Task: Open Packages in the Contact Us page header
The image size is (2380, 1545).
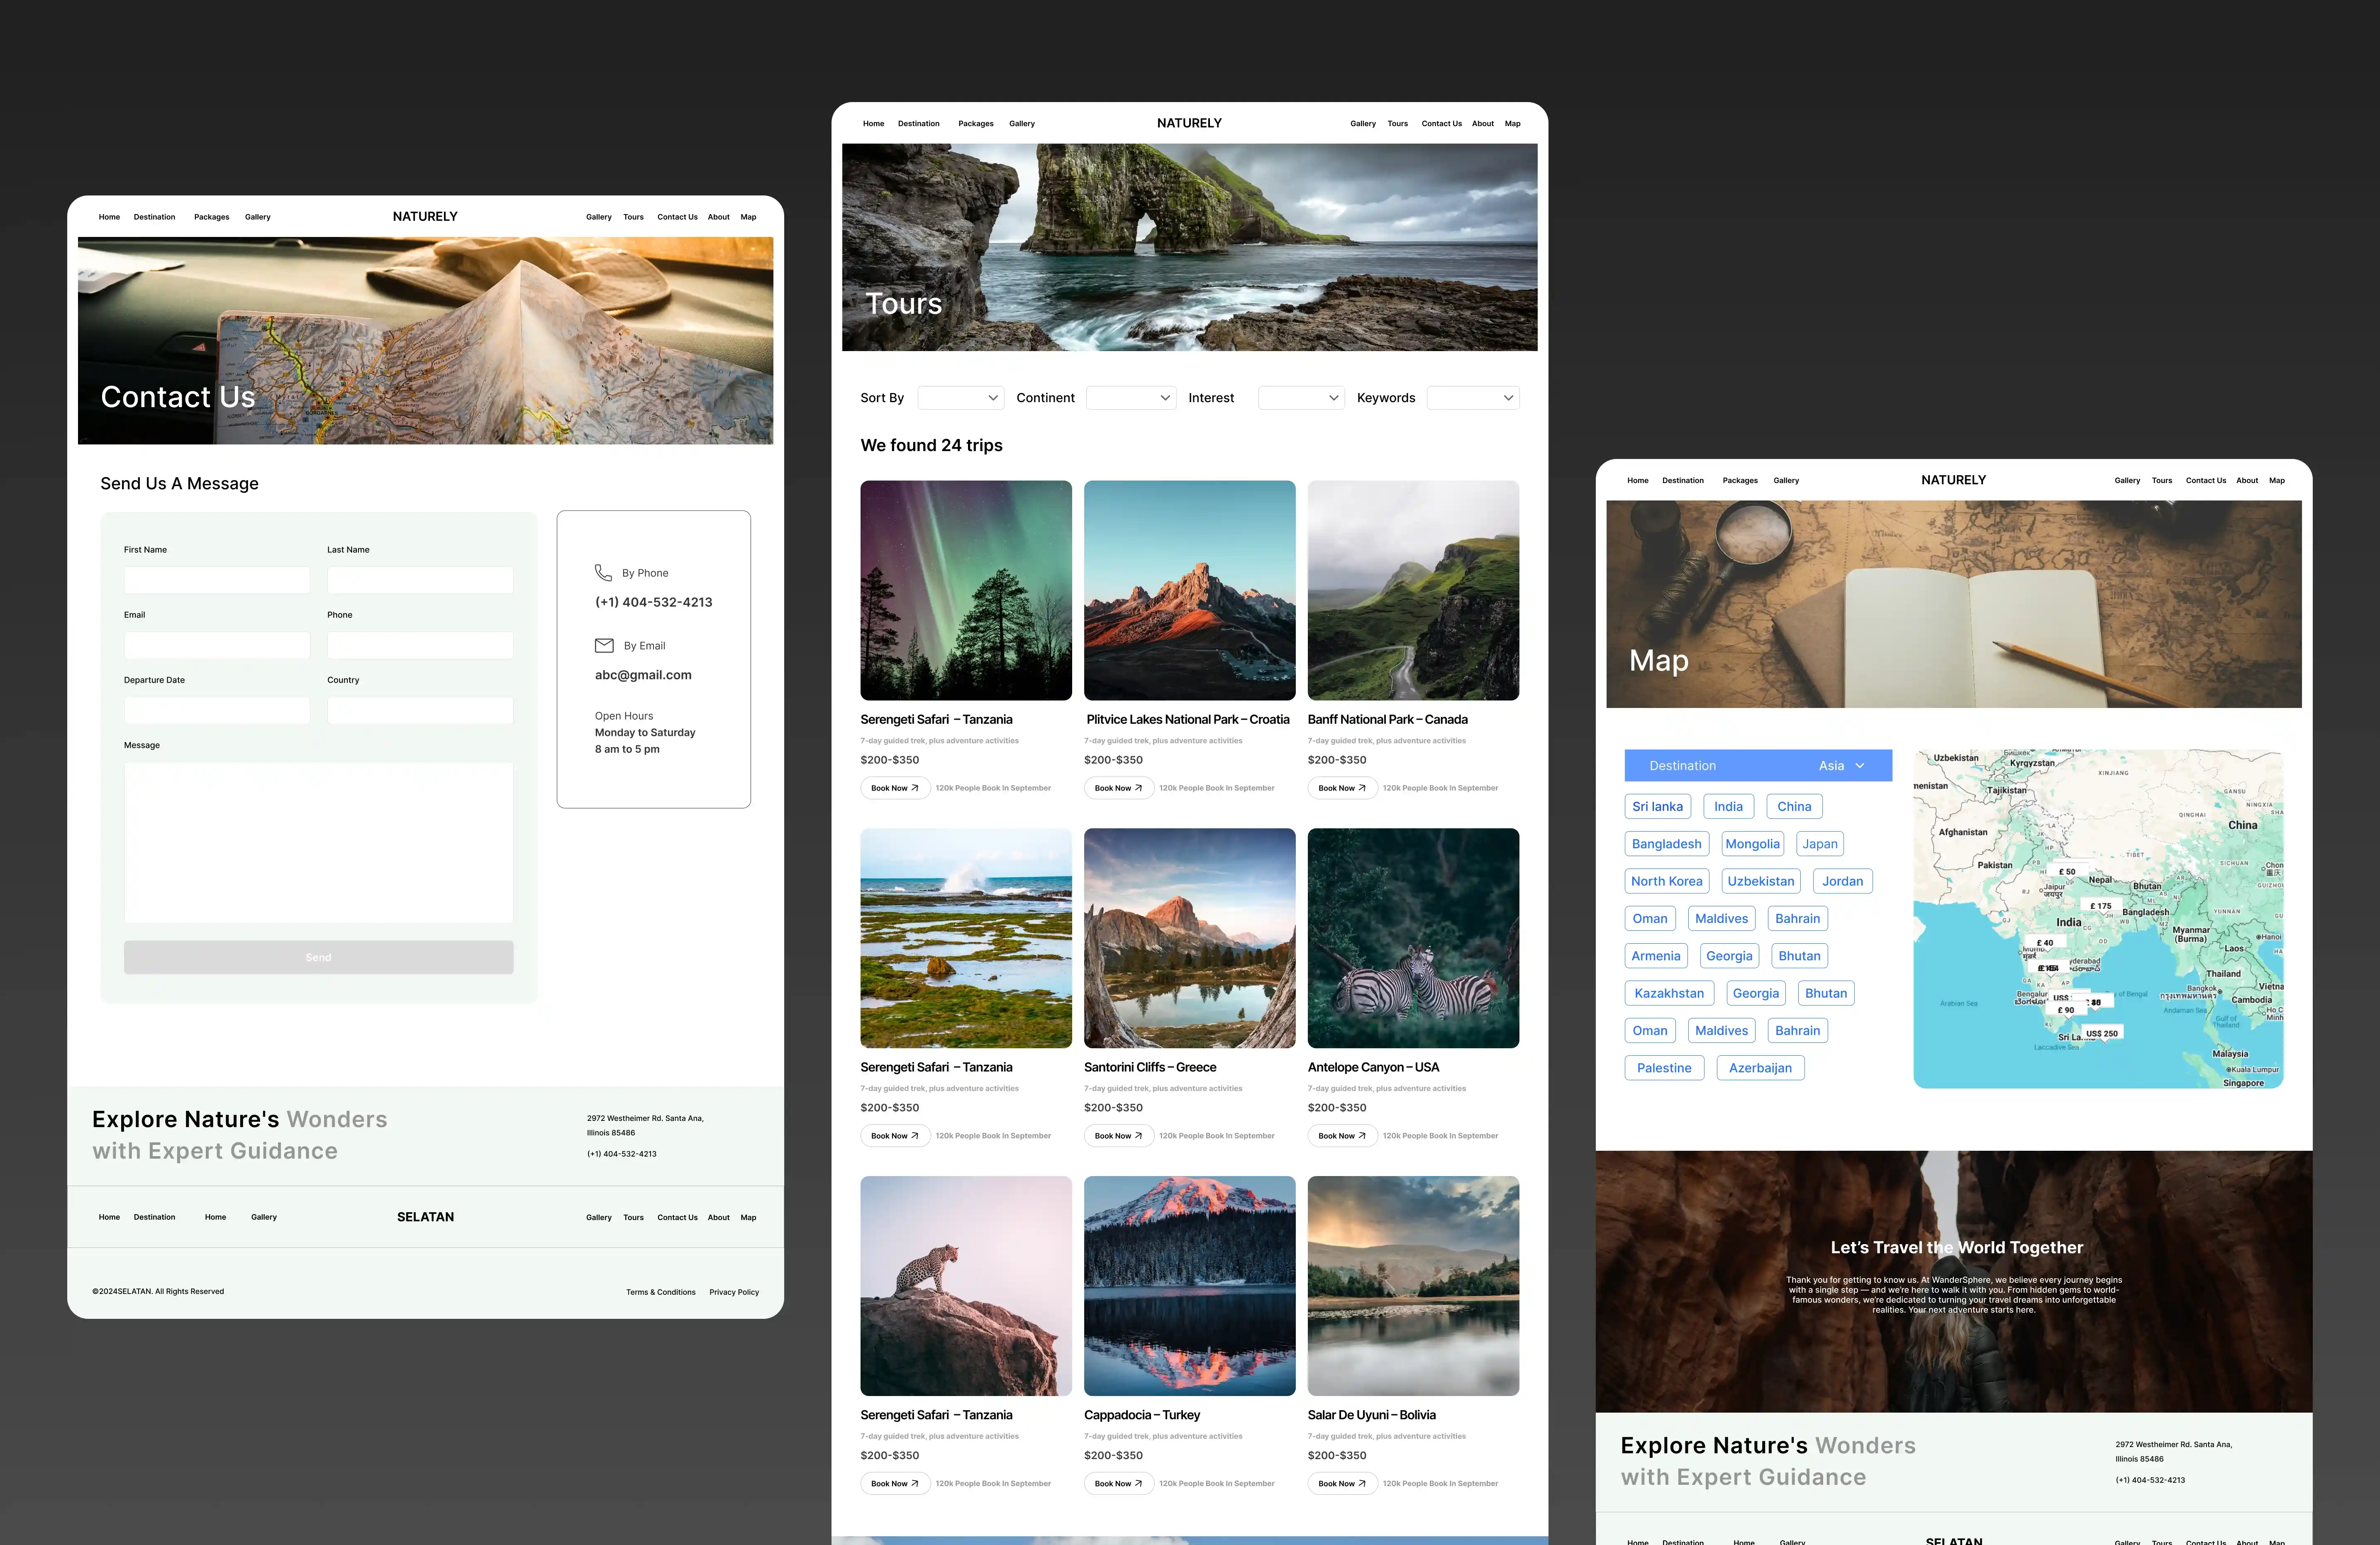Action: click(x=211, y=217)
